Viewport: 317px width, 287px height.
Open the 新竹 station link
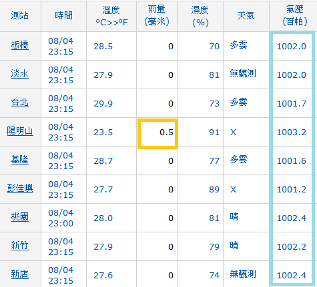20,246
